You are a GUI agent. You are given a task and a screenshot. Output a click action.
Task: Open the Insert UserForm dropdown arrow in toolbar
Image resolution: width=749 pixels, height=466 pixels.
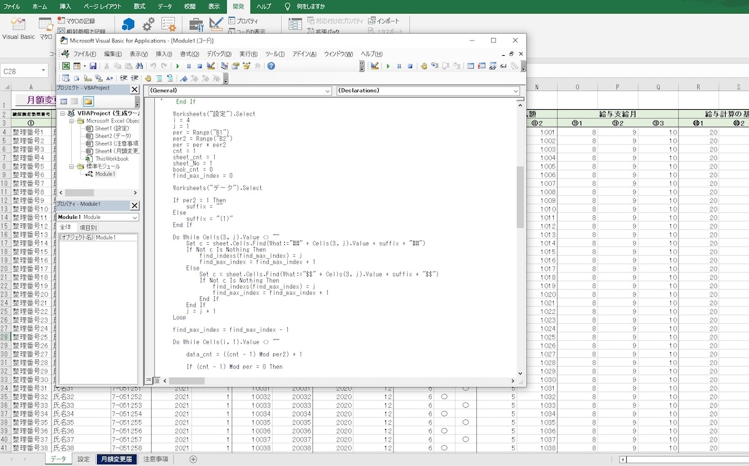tap(85, 66)
